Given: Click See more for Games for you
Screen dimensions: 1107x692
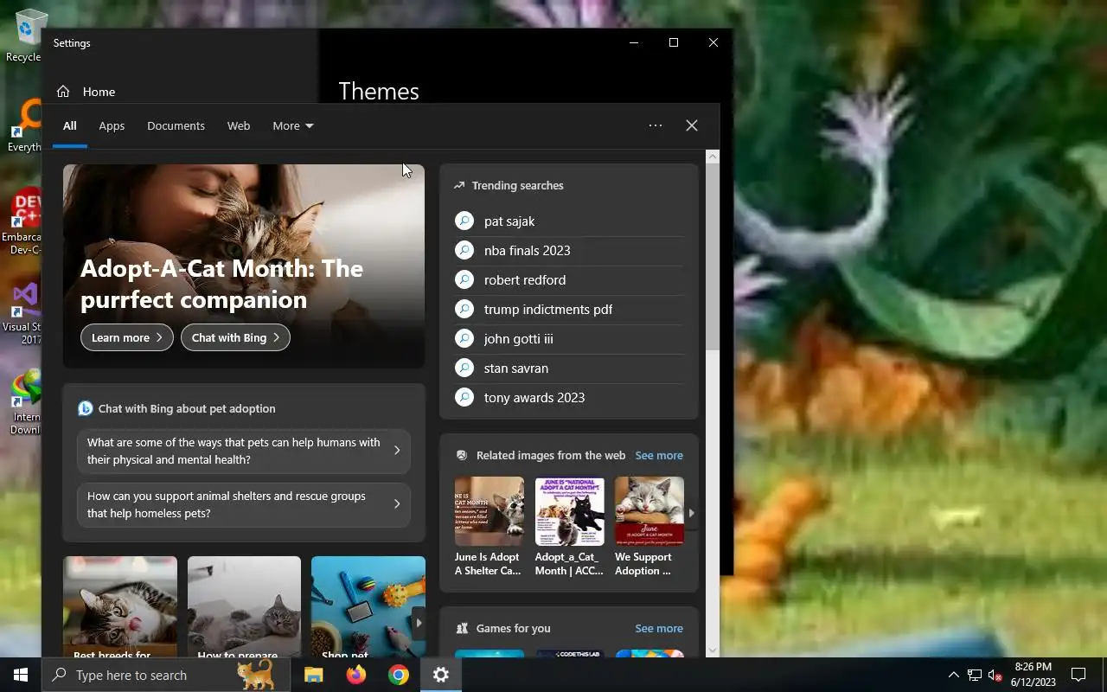Looking at the screenshot, I should 659,628.
